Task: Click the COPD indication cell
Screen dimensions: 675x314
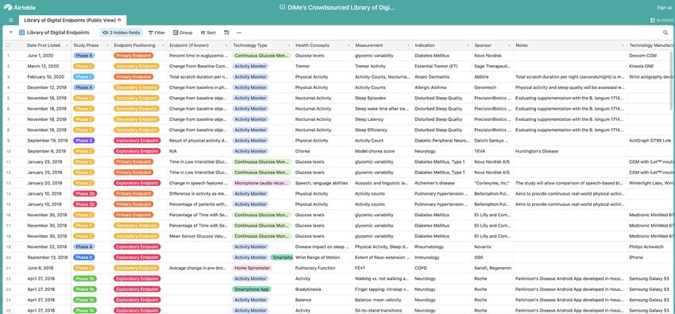Action: 442,268
